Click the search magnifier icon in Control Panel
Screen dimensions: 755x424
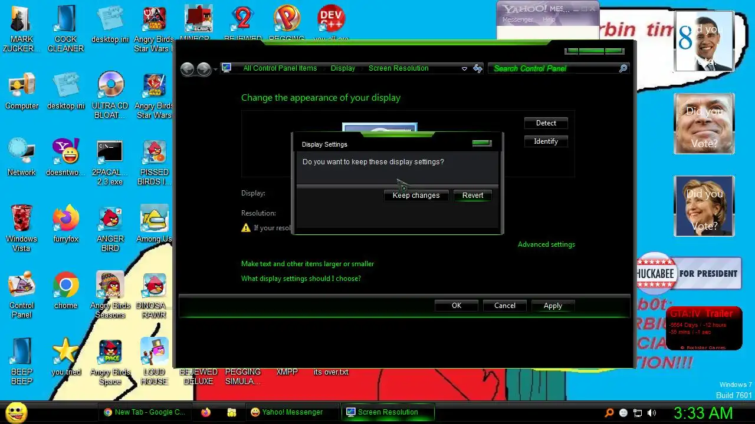pos(623,68)
